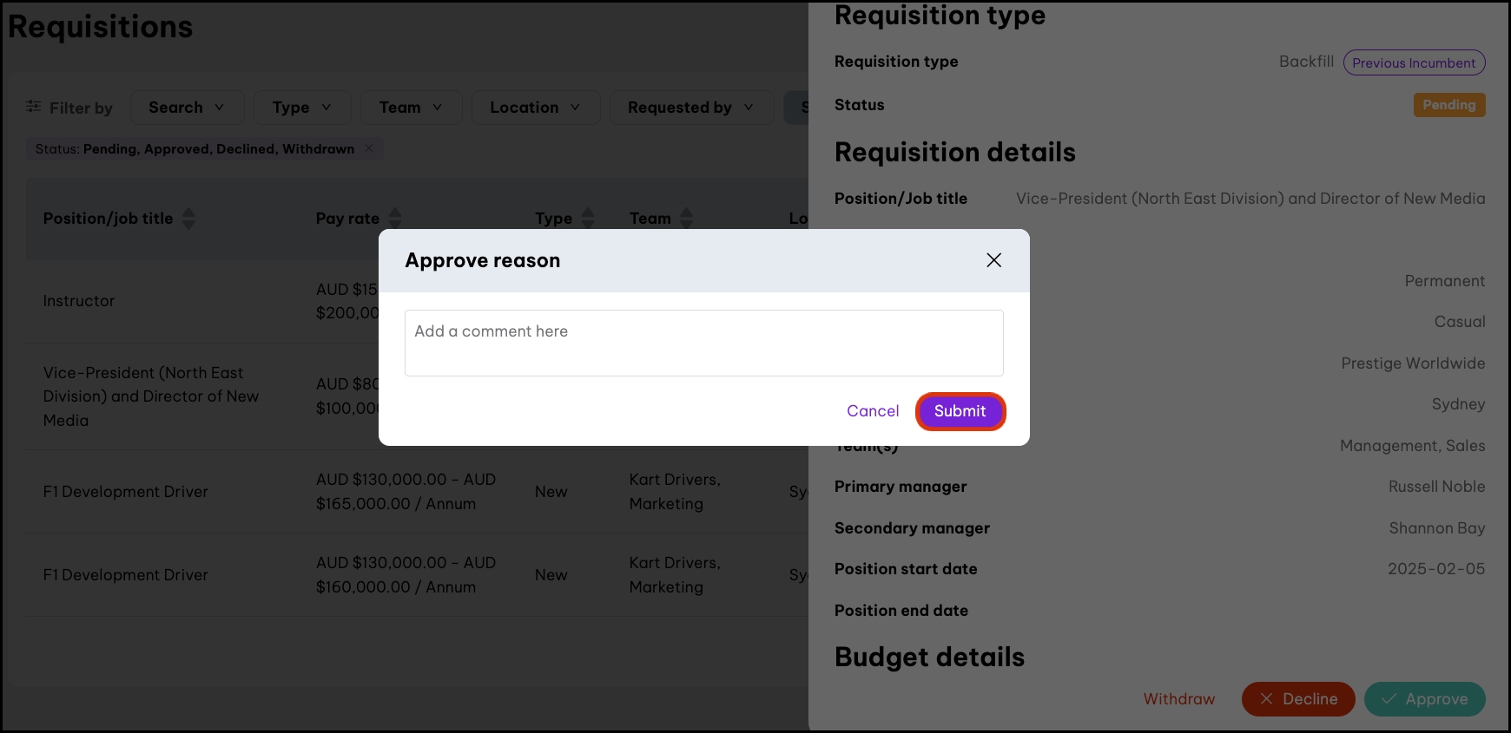Select the Instructor requisition row
Screen dimensions: 1511x733
pos(79,301)
